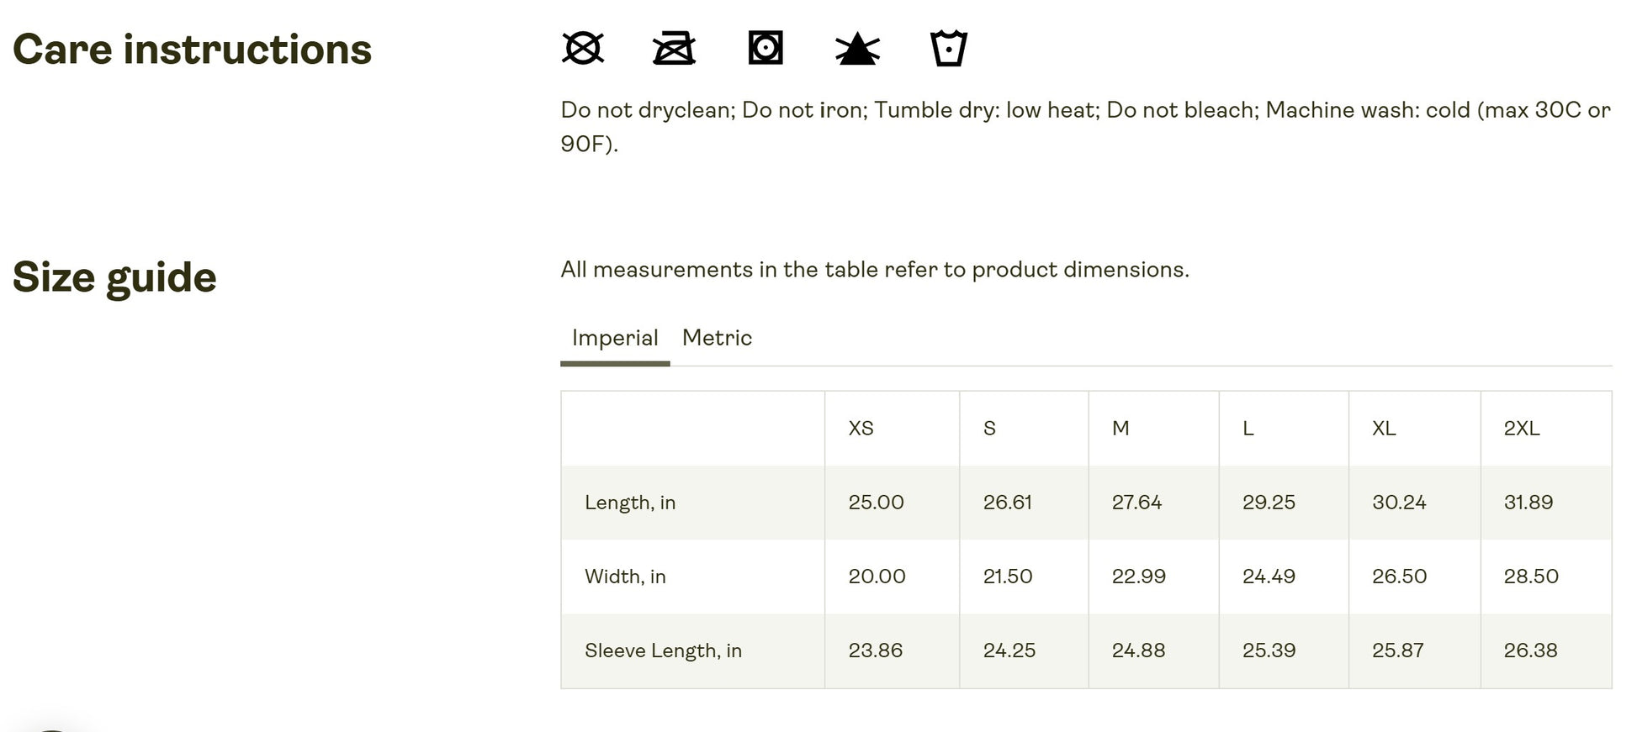
Task: Select the Imperial measurements tab
Action: 615,338
